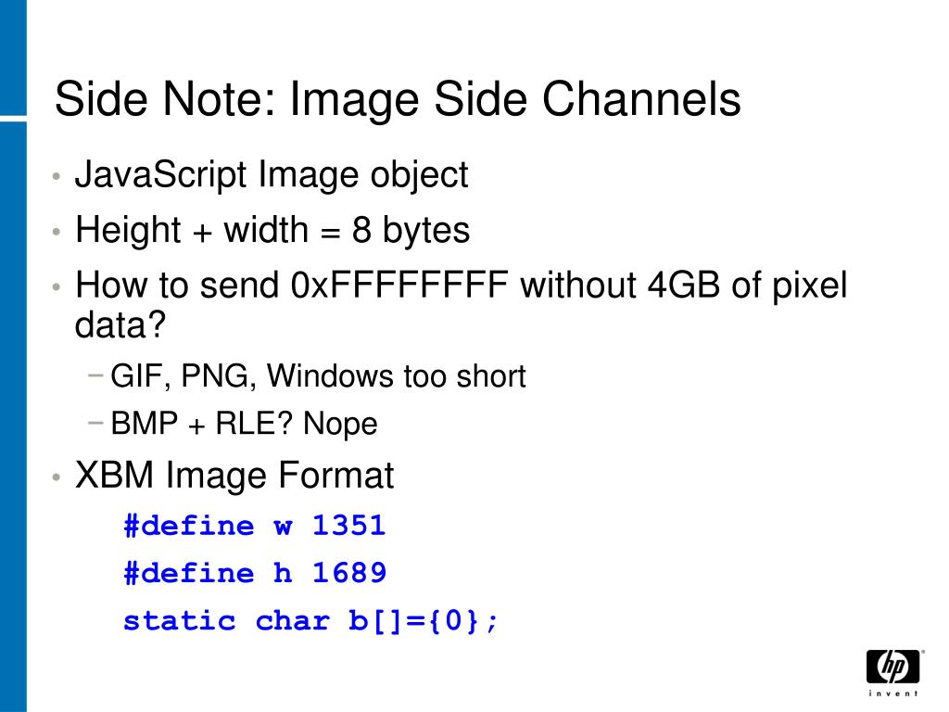Select the 'JavaScript Image object' bullet text
This screenshot has width=949, height=712.
pos(272,175)
